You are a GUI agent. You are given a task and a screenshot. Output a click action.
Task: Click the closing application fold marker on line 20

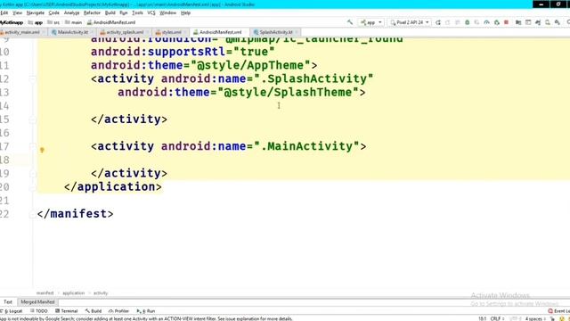32,186
